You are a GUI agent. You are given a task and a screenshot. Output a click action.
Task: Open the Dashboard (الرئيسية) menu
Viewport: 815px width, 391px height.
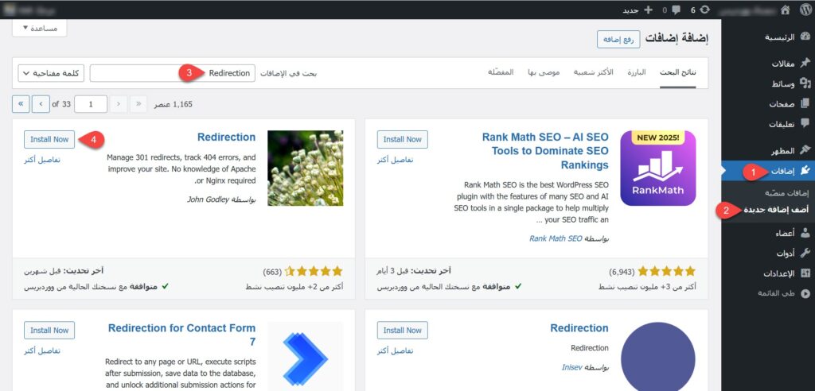[787, 37]
